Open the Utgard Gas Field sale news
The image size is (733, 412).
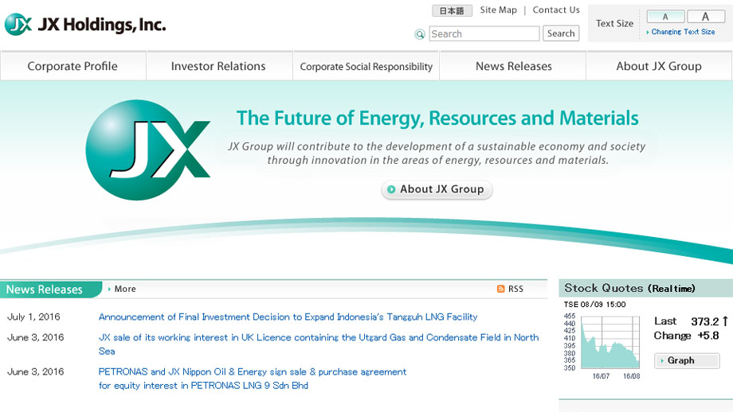click(x=319, y=344)
